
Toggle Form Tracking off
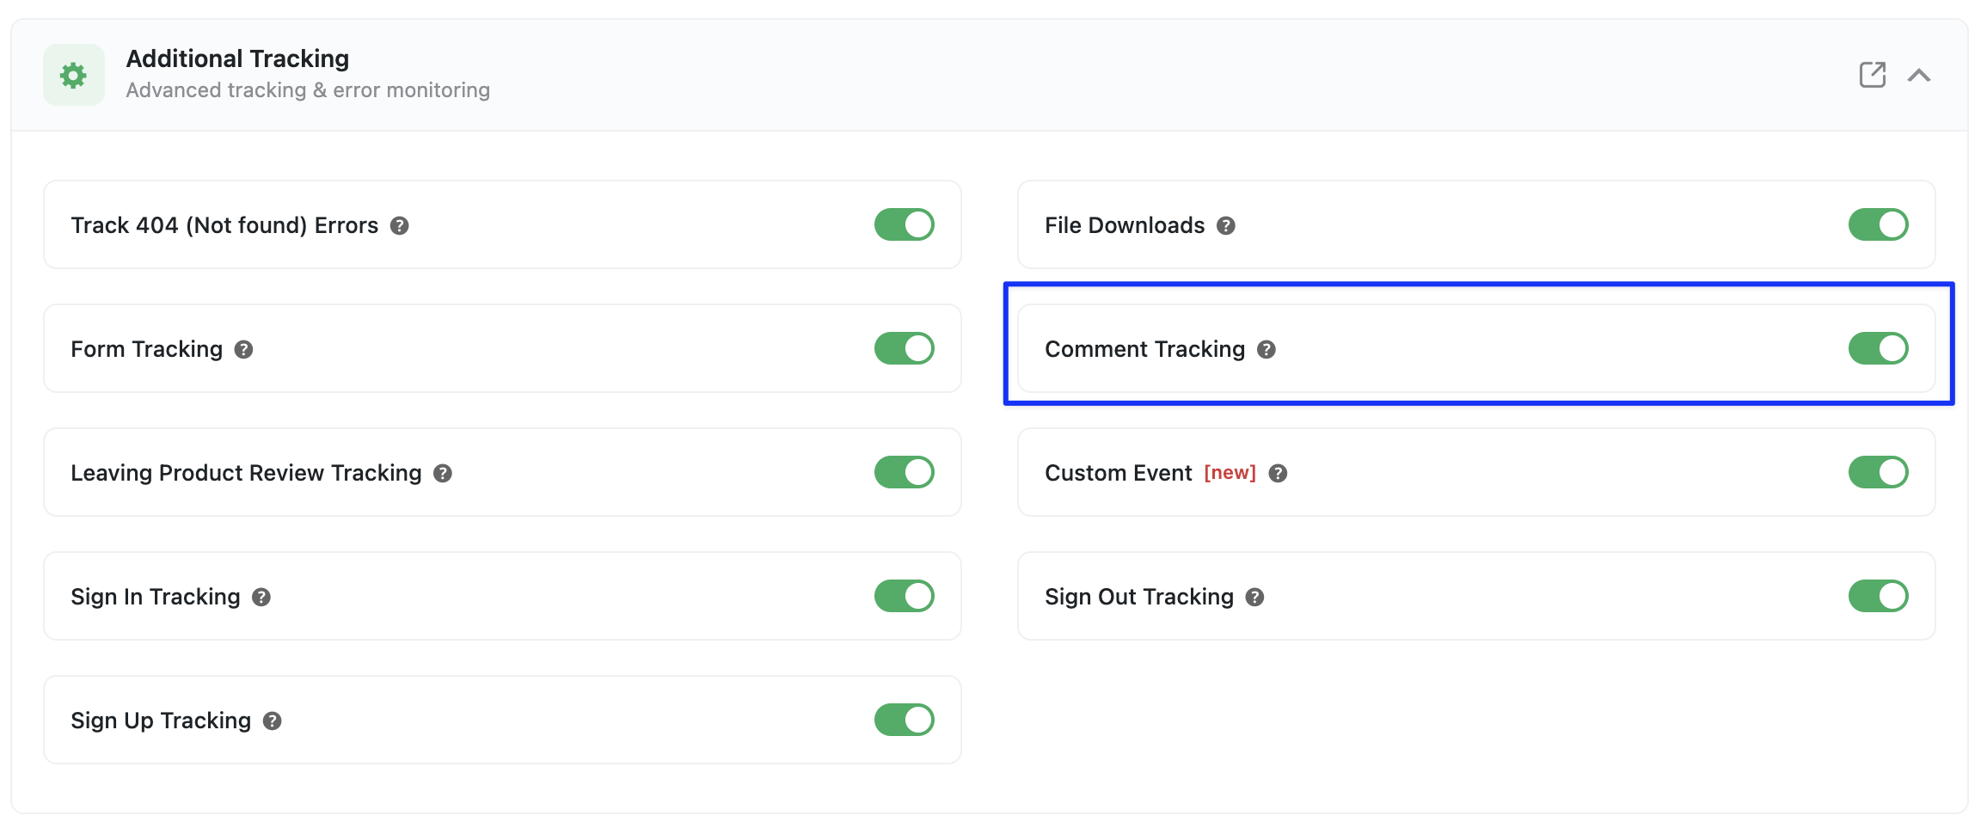[905, 348]
